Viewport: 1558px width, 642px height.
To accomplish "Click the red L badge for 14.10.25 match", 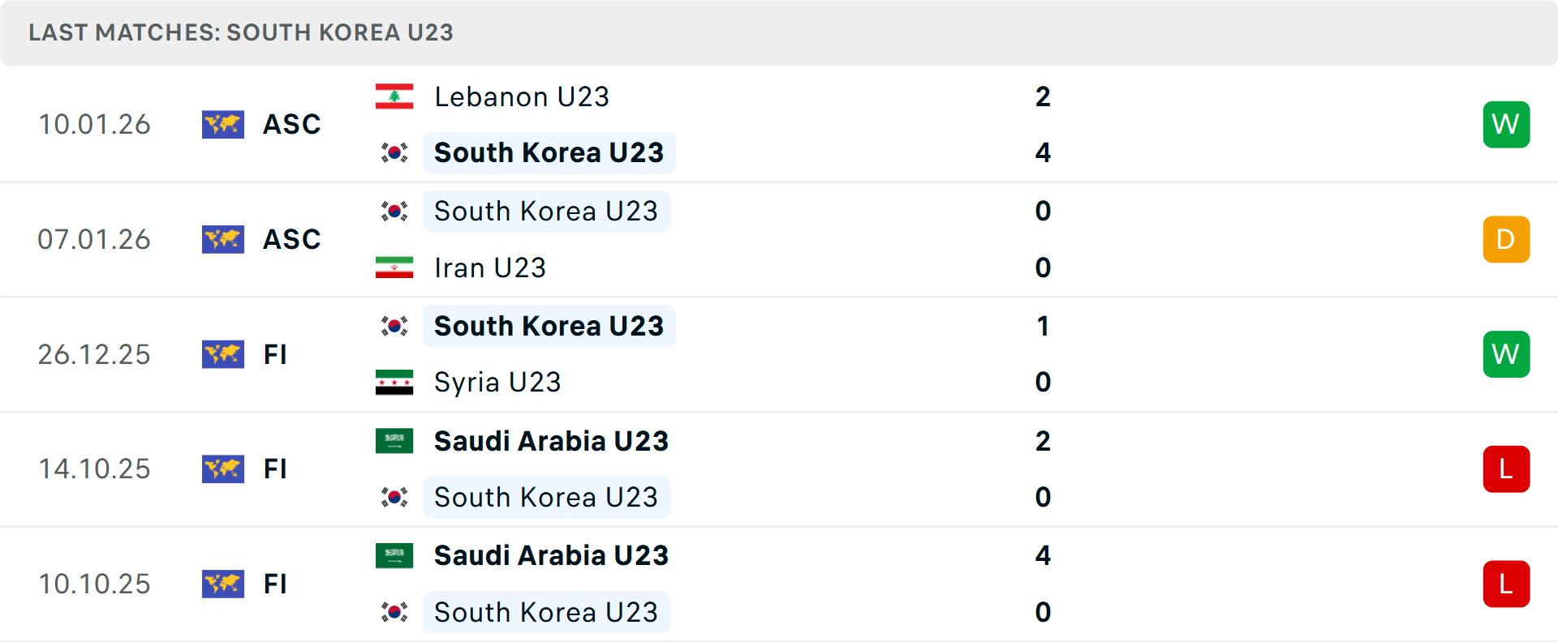I will (1505, 469).
